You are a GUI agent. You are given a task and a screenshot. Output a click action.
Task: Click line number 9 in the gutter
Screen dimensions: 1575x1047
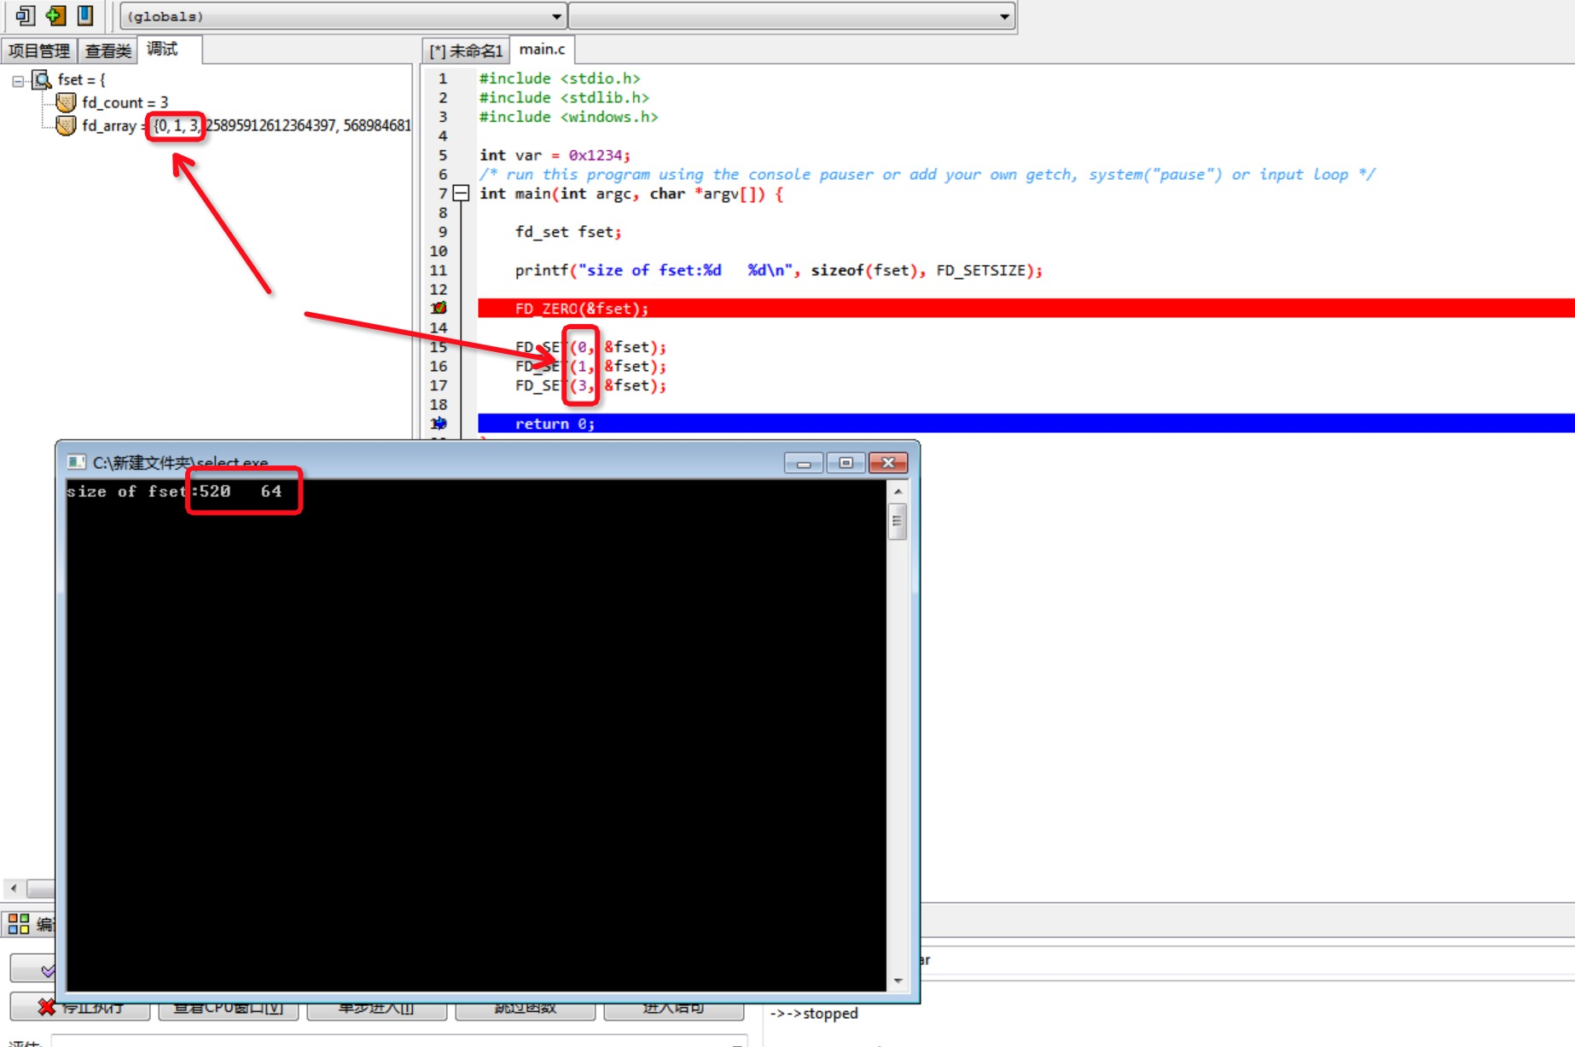coord(443,232)
